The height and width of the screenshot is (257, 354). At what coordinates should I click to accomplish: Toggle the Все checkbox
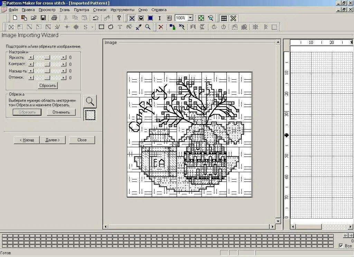click(341, 246)
